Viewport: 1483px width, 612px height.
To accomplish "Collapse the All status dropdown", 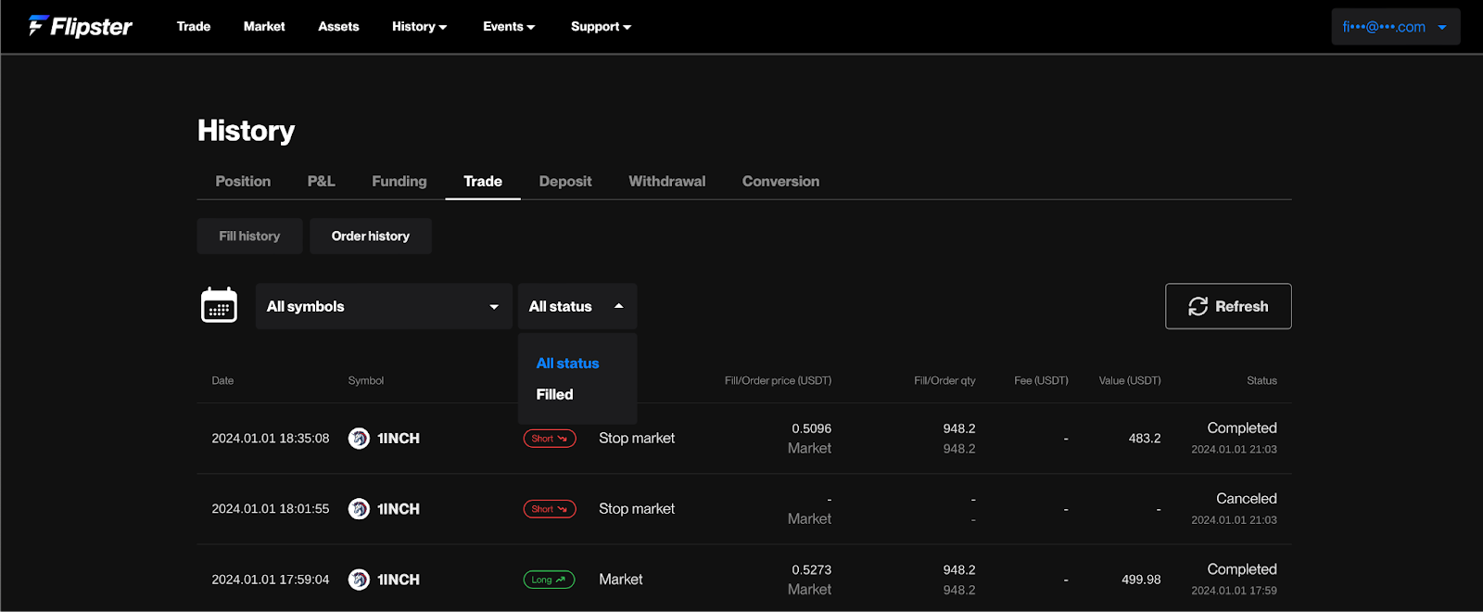I will [x=577, y=306].
